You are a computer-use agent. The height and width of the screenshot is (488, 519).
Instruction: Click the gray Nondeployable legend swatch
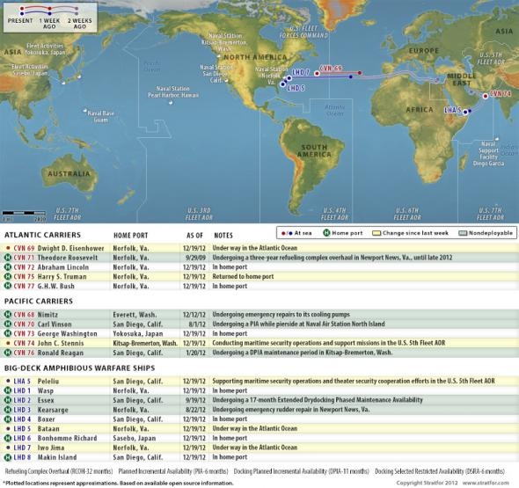463,233
